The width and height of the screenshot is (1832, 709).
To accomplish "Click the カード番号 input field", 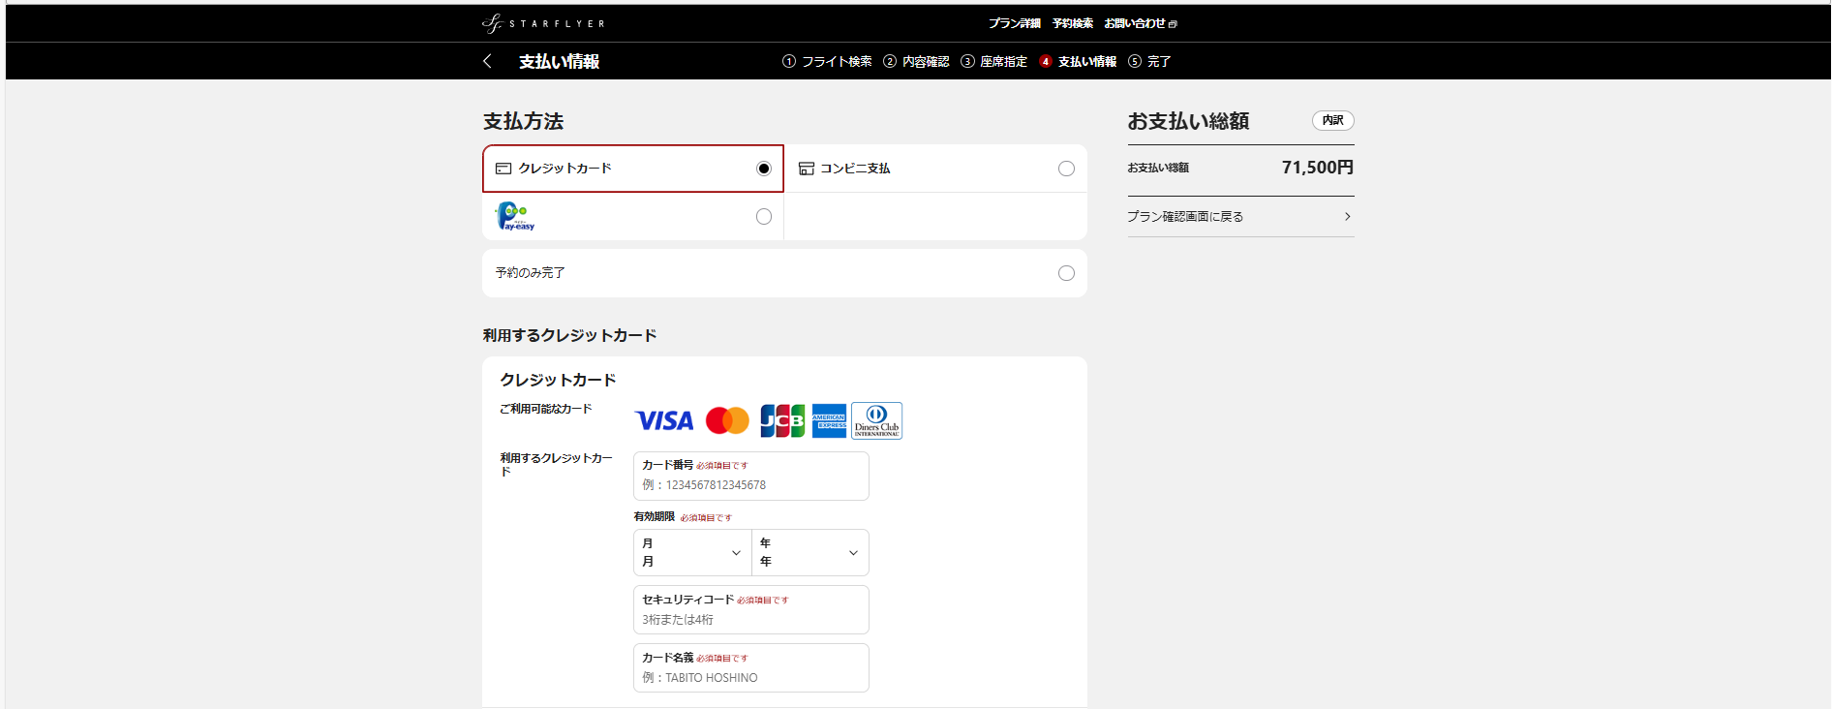I will tap(750, 484).
